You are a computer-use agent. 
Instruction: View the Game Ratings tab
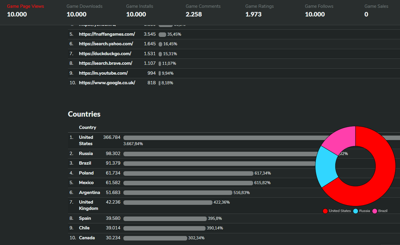(x=260, y=11)
